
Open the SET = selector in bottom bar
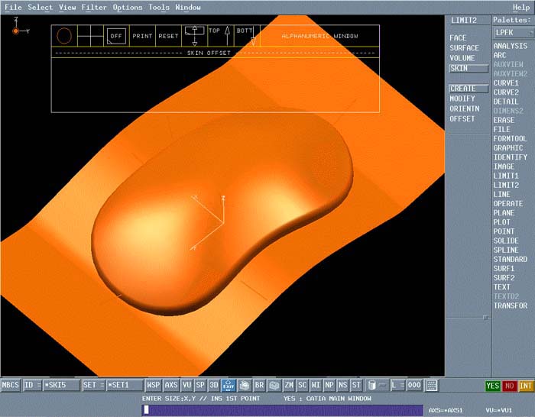click(92, 386)
